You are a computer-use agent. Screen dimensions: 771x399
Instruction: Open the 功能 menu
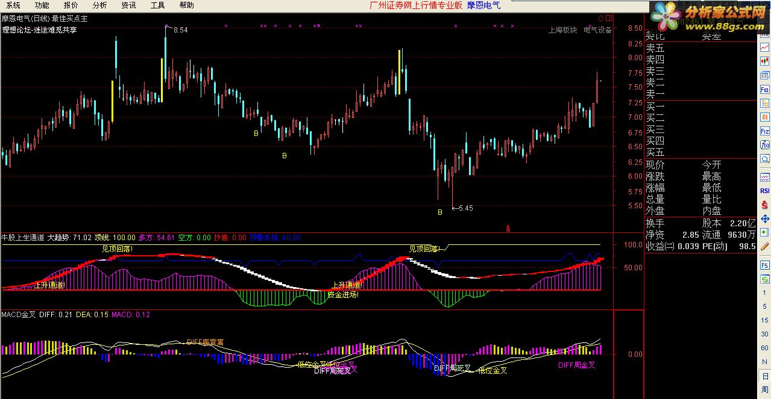[x=42, y=5]
